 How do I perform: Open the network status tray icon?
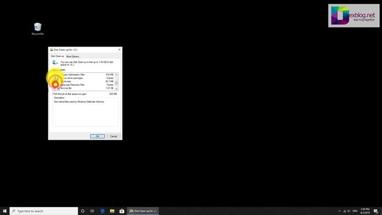click(344, 211)
